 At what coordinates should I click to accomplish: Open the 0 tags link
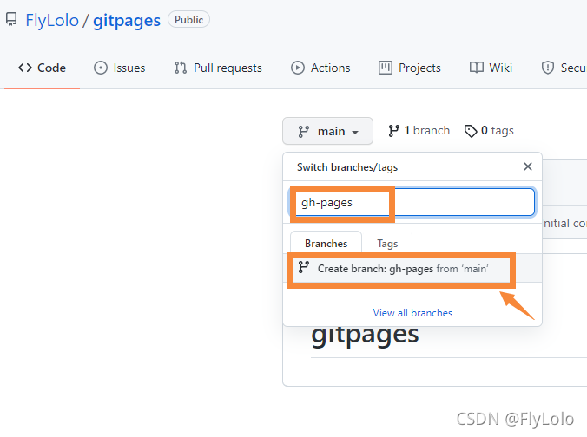pos(489,130)
